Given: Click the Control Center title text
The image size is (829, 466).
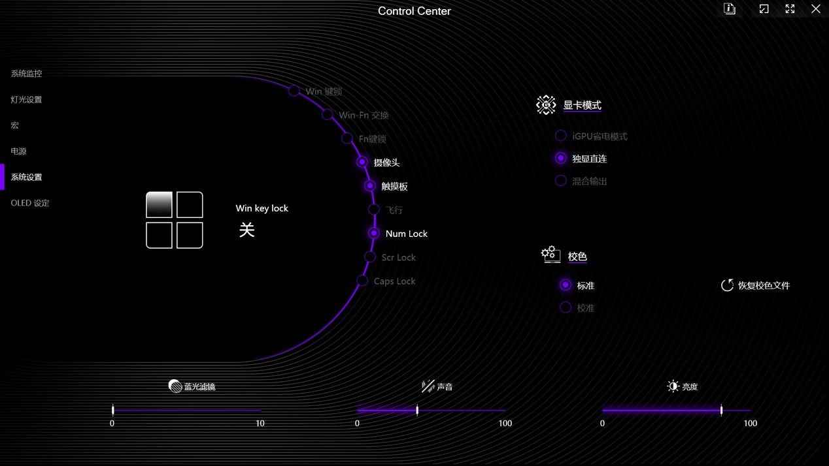Looking at the screenshot, I should [x=414, y=11].
